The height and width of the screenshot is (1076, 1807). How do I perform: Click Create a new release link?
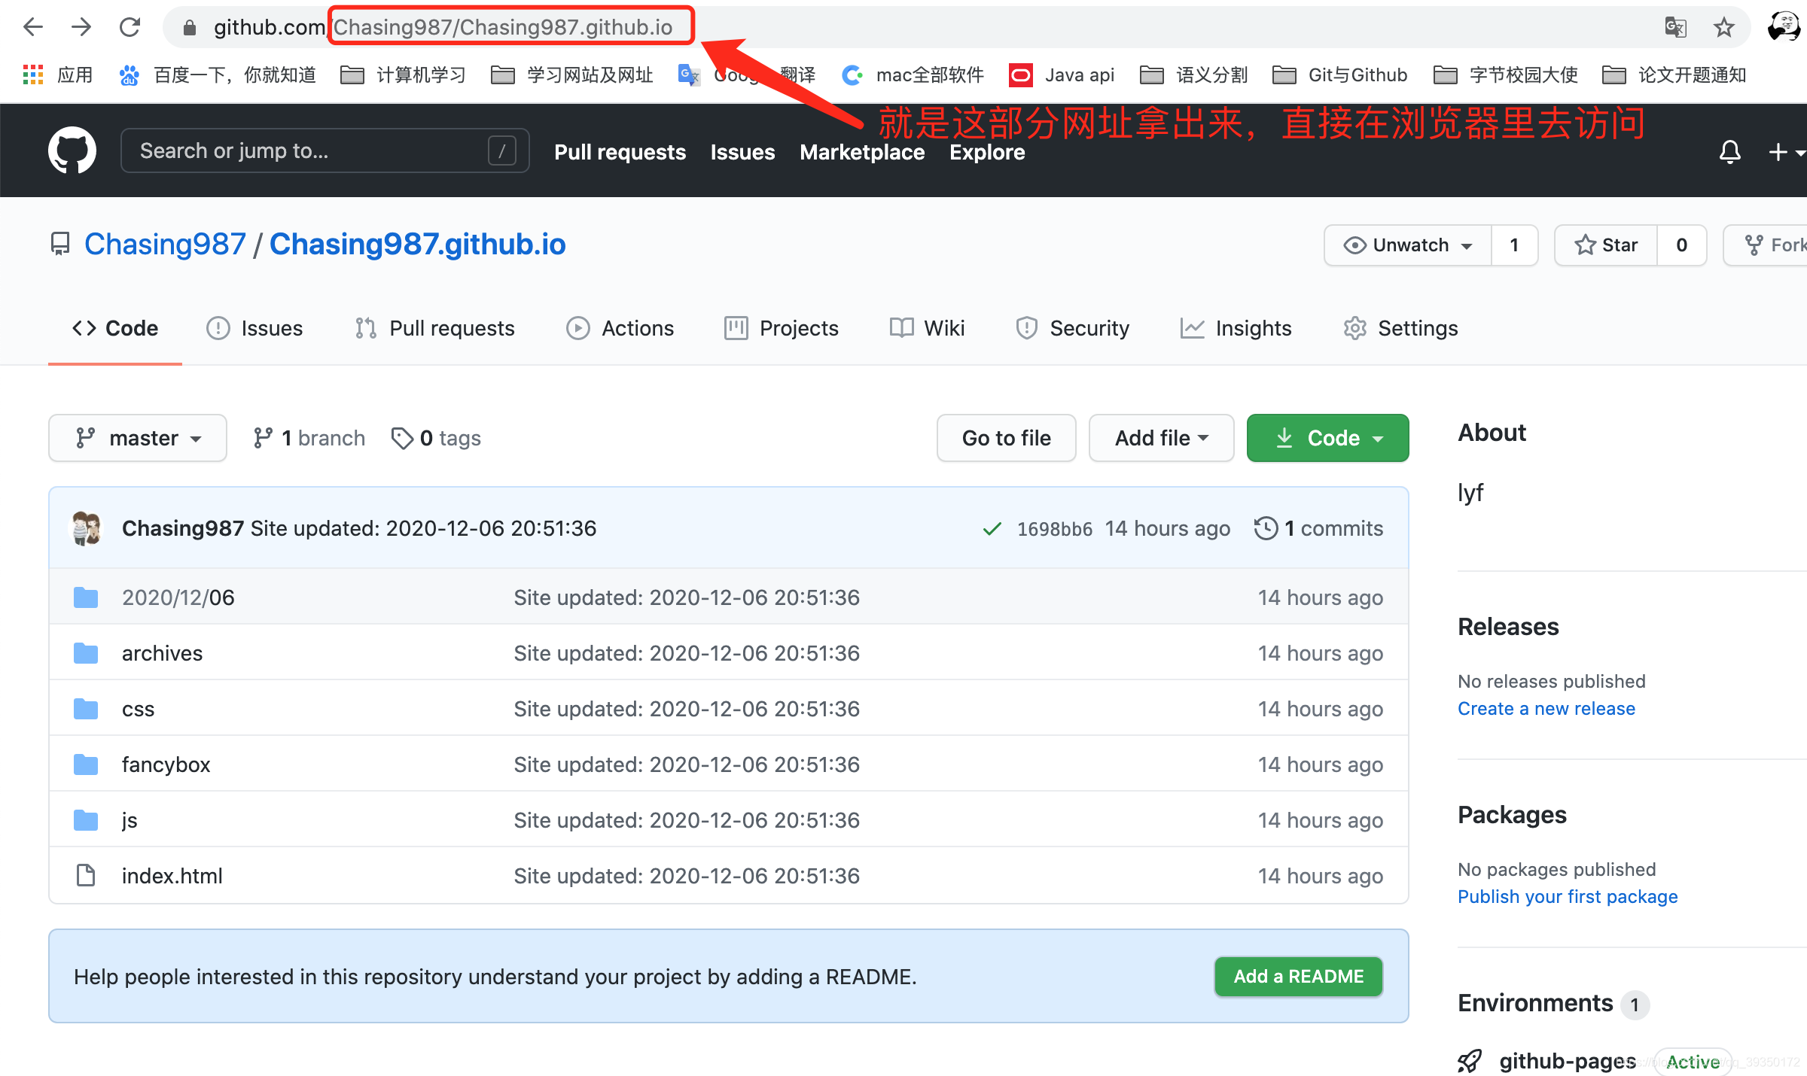pyautogui.click(x=1546, y=709)
